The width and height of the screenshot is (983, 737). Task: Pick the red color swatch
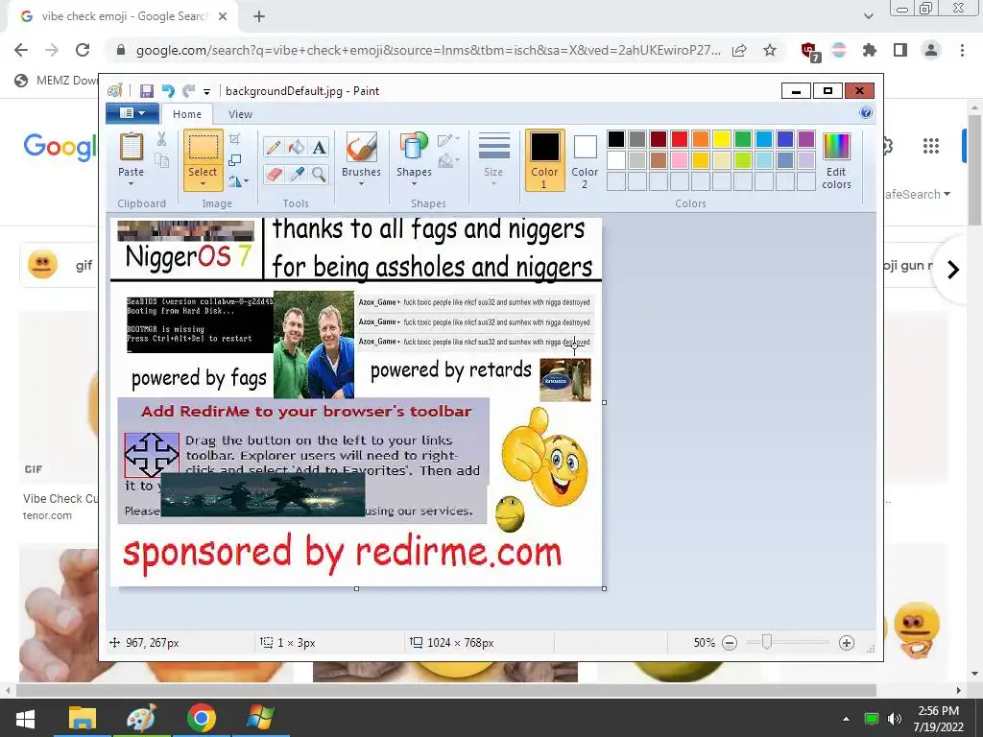pyautogui.click(x=680, y=139)
